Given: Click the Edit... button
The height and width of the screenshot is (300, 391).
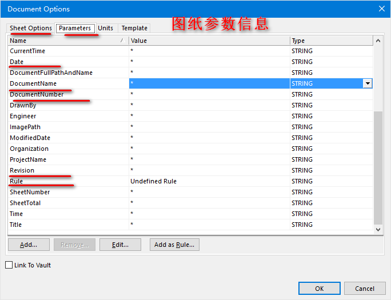Looking at the screenshot, I should pos(120,245).
